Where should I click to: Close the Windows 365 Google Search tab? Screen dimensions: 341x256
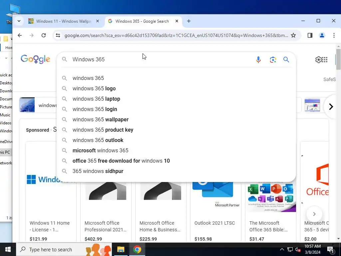tap(177, 21)
